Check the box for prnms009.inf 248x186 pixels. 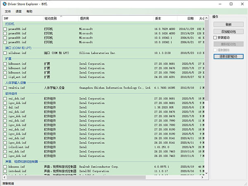coord(5,38)
